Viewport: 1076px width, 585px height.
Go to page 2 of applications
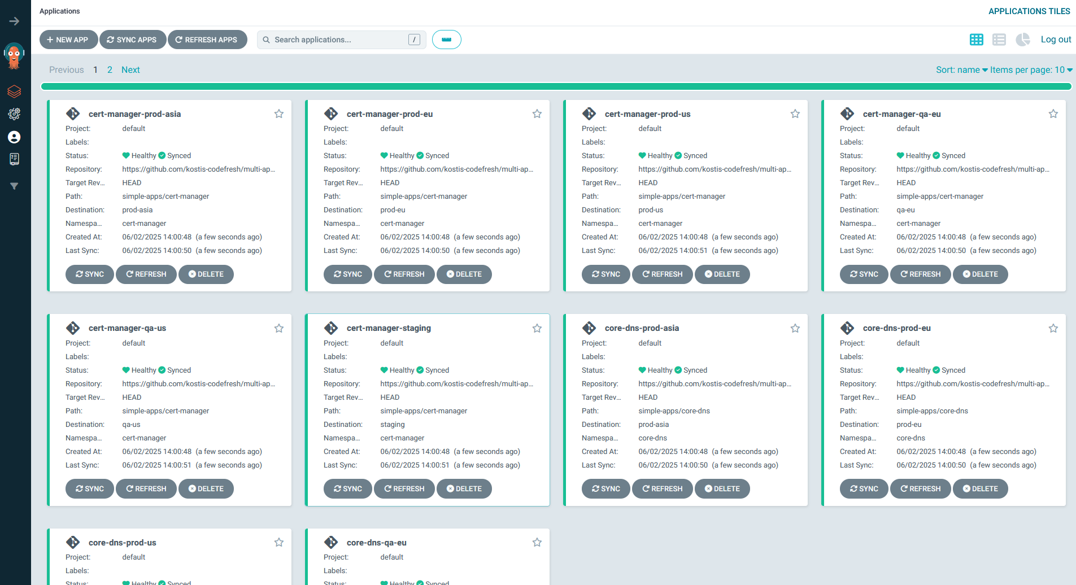pyautogui.click(x=110, y=69)
